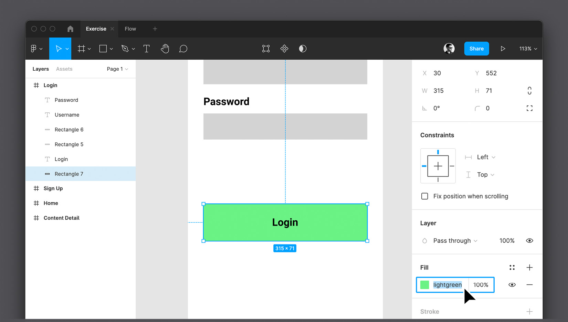Image resolution: width=568 pixels, height=322 pixels.
Task: Enable Fix position when scrolling
Action: [424, 196]
